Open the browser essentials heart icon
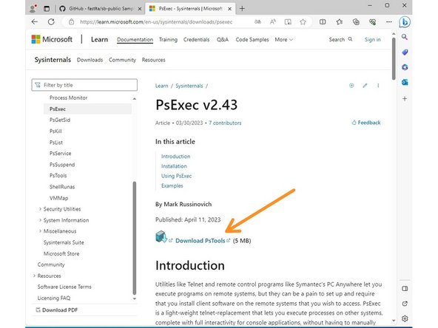This screenshot has width=438, height=328. tap(372, 21)
